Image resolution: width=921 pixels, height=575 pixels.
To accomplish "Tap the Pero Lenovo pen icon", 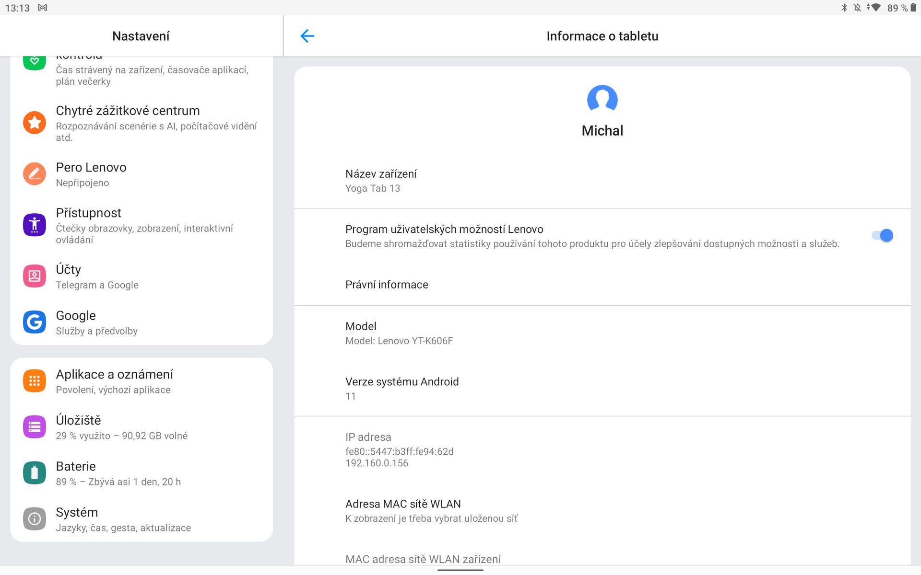I will (x=35, y=173).
